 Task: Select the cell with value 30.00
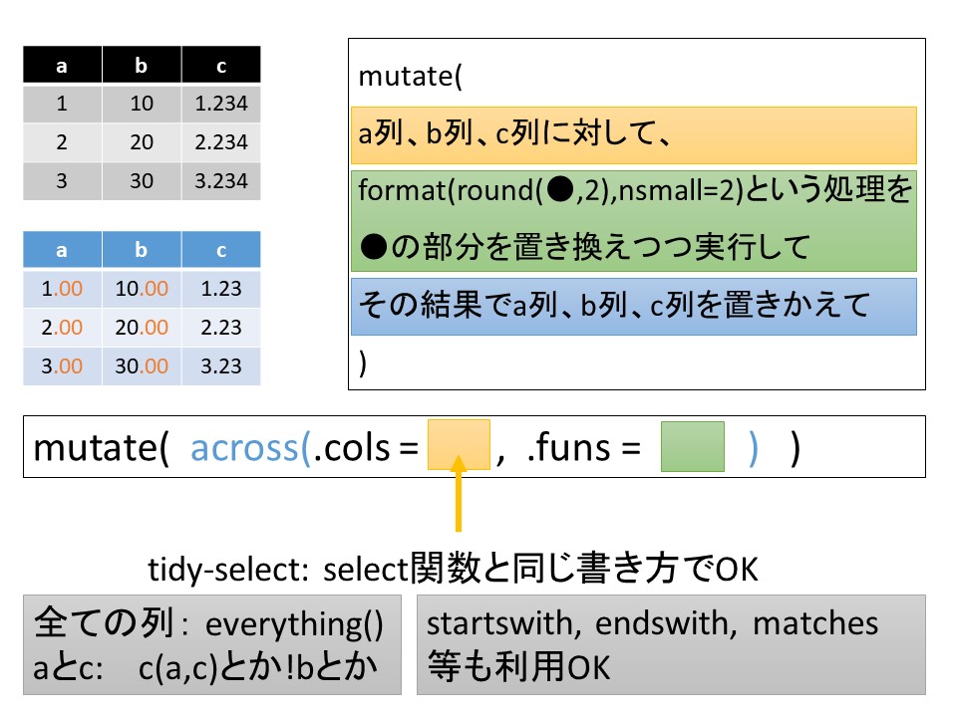(142, 365)
